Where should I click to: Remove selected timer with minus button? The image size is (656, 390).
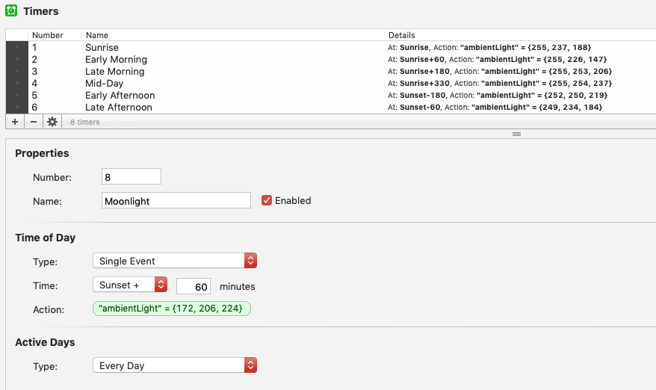point(33,122)
